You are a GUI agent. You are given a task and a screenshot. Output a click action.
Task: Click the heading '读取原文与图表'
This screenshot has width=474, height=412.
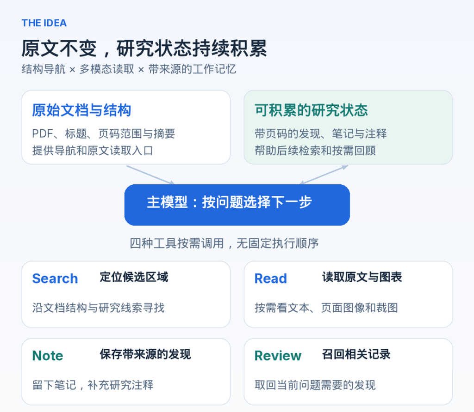pos(362,277)
